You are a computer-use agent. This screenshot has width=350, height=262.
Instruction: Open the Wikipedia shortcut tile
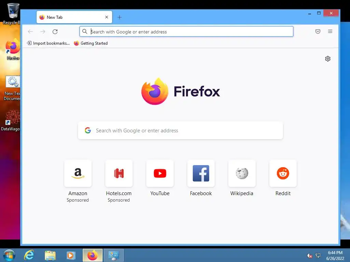click(242, 173)
